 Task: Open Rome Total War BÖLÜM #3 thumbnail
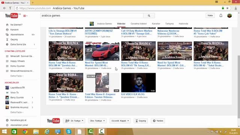coord(138,51)
